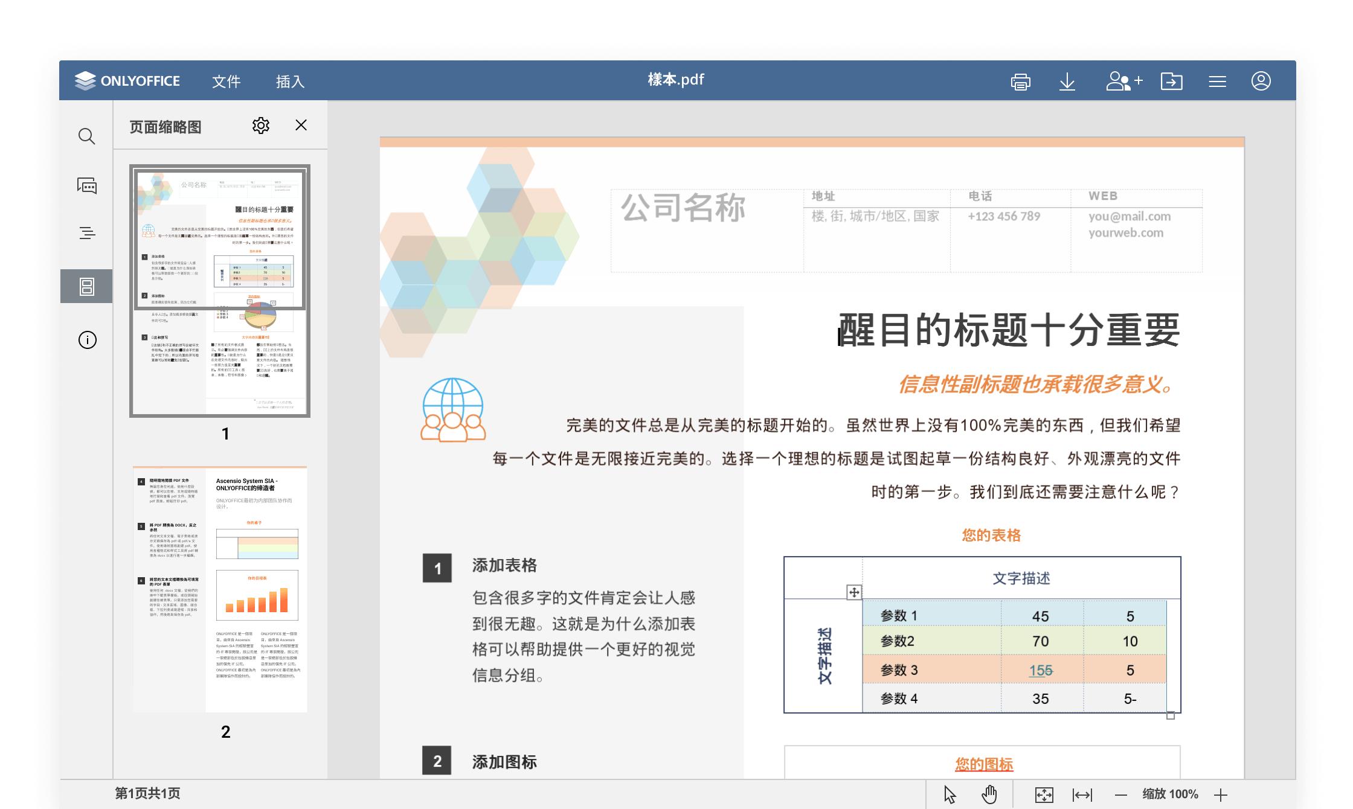The width and height of the screenshot is (1353, 809).
Task: Open sharing settings with the add user button
Action: click(1125, 80)
